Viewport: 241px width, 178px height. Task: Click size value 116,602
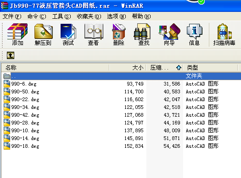tap(134, 99)
